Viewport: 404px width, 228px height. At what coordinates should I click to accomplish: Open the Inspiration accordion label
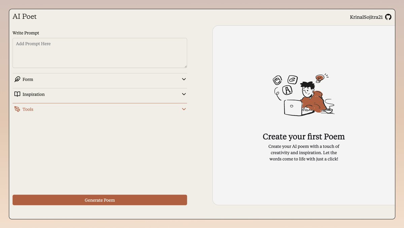[x=34, y=94]
